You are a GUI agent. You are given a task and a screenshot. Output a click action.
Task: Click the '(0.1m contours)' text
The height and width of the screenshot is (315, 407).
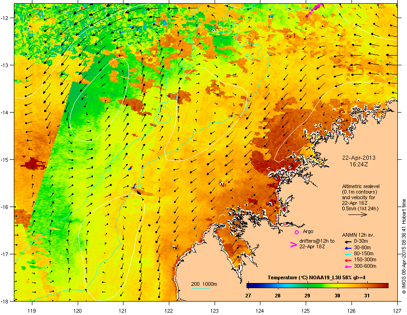359,192
